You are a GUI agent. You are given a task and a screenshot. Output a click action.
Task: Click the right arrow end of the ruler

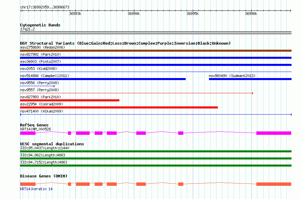tap(290, 10)
